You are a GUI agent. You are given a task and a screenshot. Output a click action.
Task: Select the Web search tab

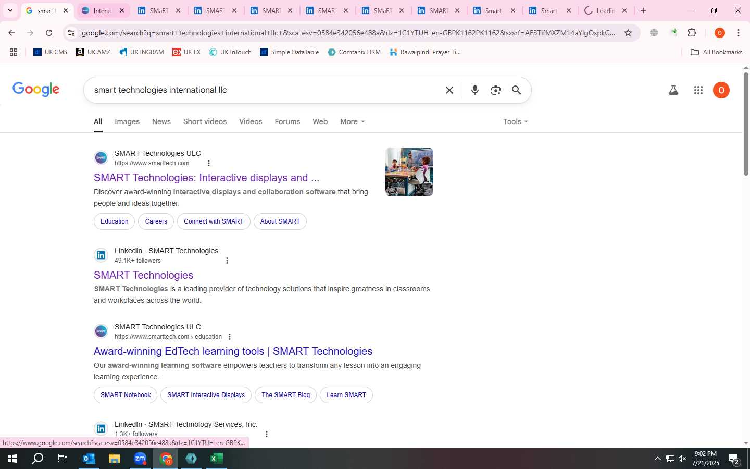pyautogui.click(x=320, y=121)
